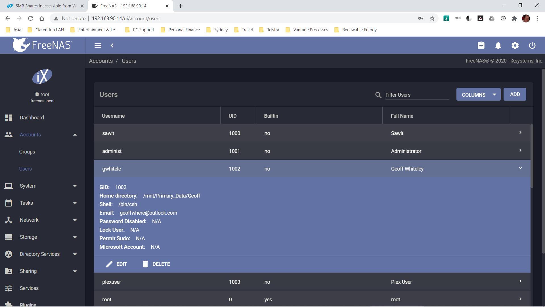This screenshot has height=307, width=545.
Task: Click Accounts in the breadcrumb
Action: click(101, 61)
